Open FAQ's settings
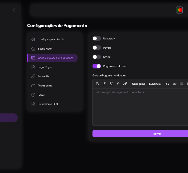 point(52,95)
